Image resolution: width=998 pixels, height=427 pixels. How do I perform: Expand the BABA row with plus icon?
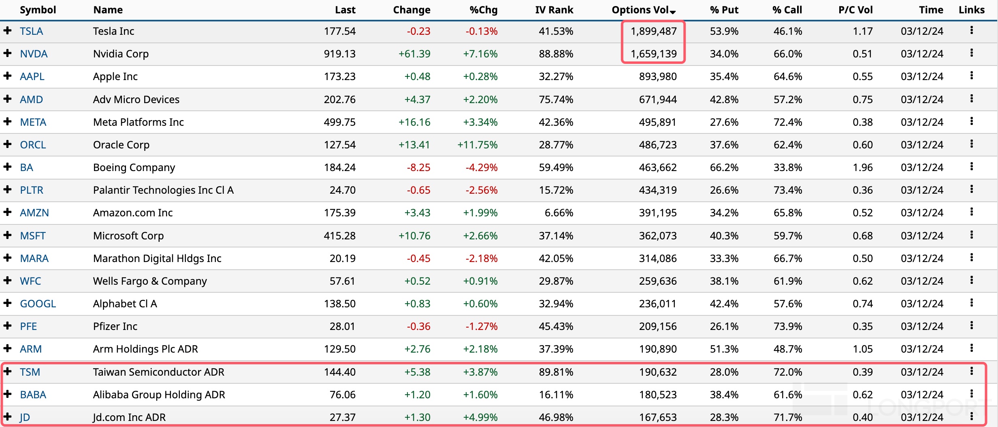tap(7, 394)
